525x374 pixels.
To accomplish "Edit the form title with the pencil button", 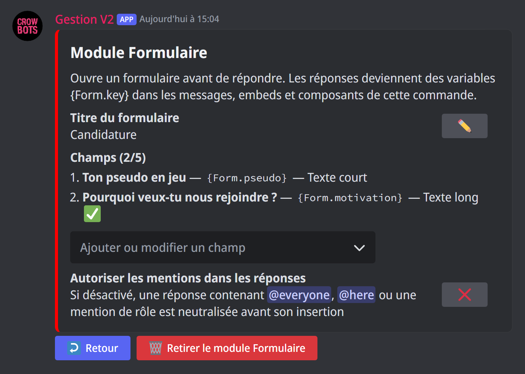I will [464, 126].
